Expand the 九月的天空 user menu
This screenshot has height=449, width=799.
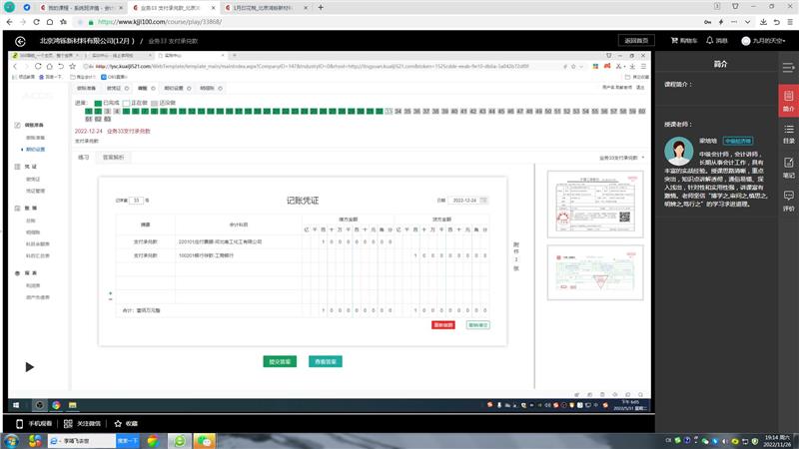[768, 41]
